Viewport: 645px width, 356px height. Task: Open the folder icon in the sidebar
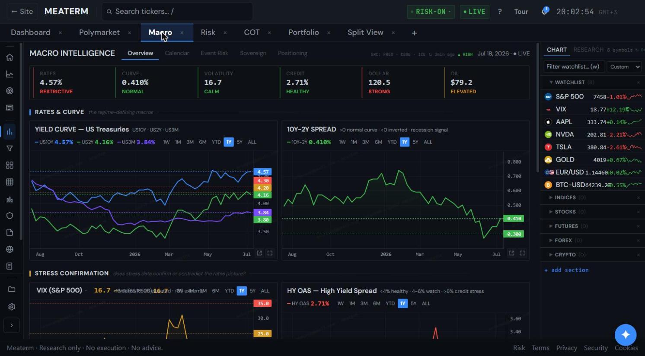click(x=12, y=289)
